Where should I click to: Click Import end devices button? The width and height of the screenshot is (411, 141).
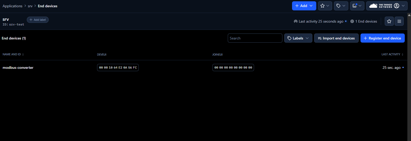coord(336,38)
